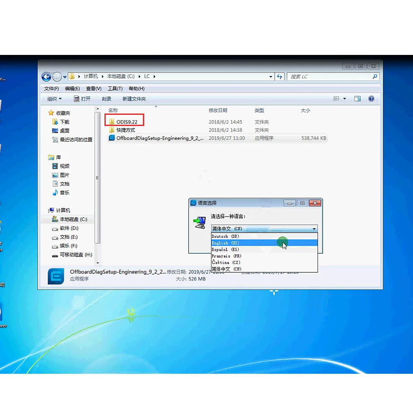
Task: Select 文档 (E:) drive
Action: point(65,237)
